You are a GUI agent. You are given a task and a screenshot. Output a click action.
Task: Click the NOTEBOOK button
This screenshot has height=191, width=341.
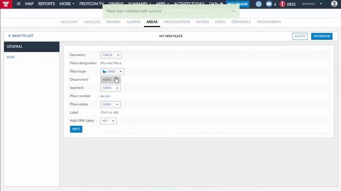pos(322,36)
